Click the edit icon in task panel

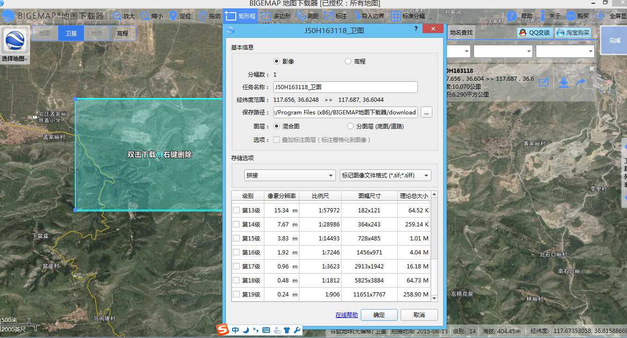pyautogui.click(x=544, y=83)
